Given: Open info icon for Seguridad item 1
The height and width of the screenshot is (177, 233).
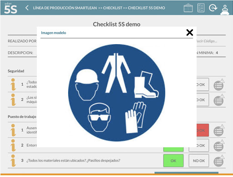Looking at the screenshot, I should tap(13, 84).
